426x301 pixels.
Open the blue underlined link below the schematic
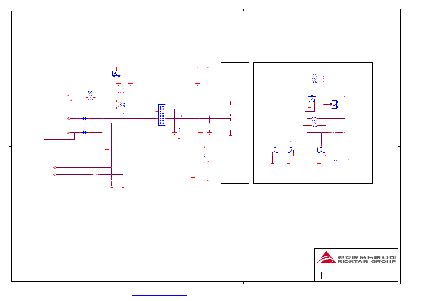tap(160, 295)
